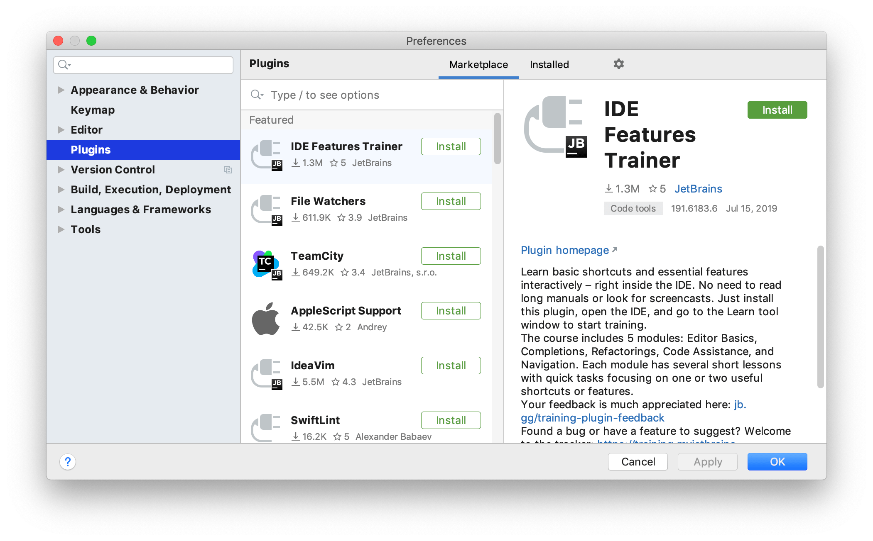Install IDE Features Trainer from the list
The height and width of the screenshot is (541, 873).
coord(451,146)
